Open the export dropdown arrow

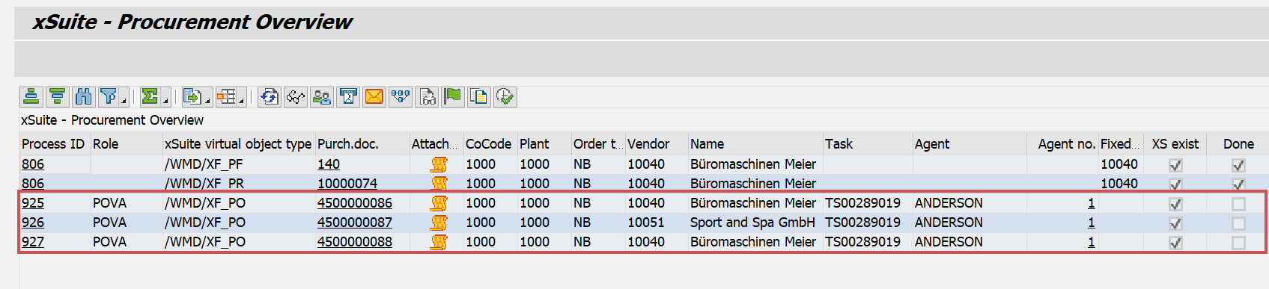(207, 97)
